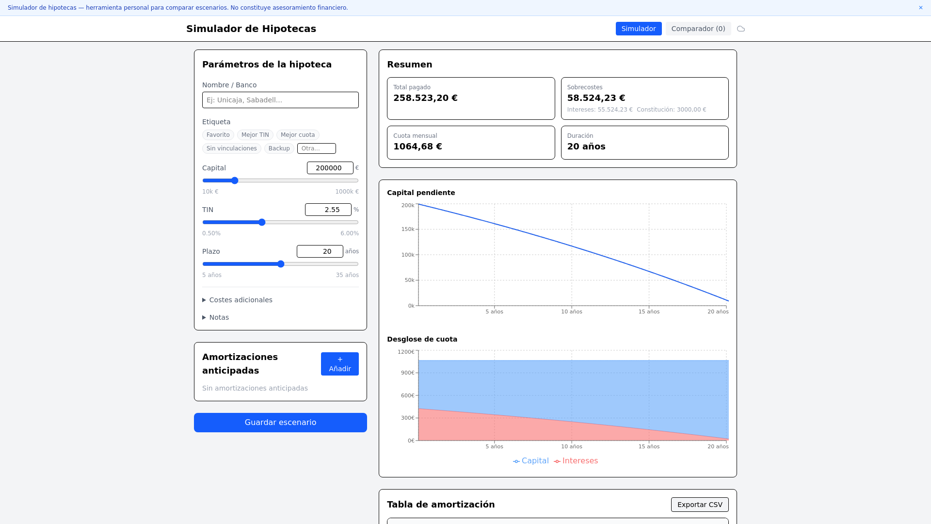Expand the Notas section

216,317
